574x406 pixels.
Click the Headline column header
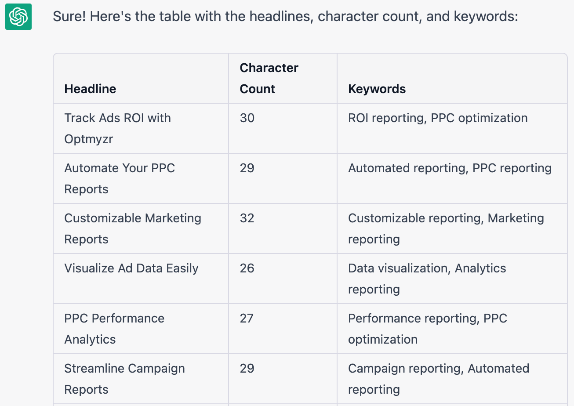coord(90,89)
